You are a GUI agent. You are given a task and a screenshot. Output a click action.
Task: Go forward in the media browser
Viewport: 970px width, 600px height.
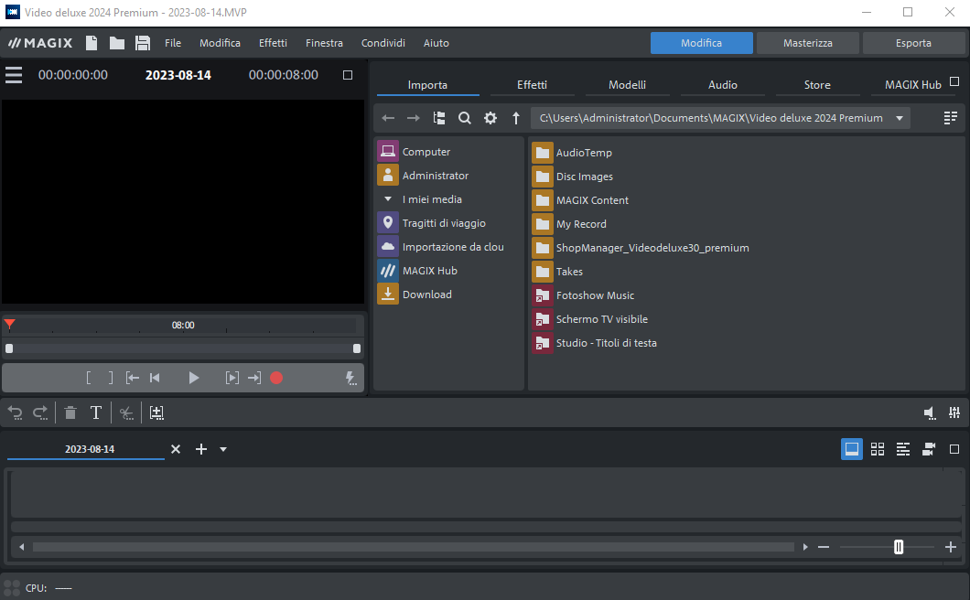coord(414,118)
